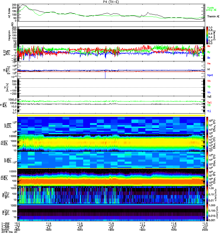Click the Keogram counts color bar
The width and height of the screenshot is (222, 236).
pos(207,35)
